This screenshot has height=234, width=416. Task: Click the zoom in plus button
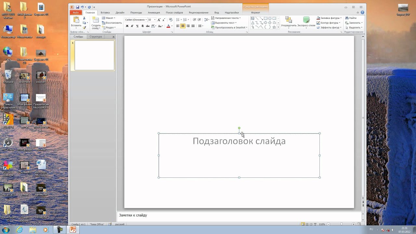(x=354, y=224)
